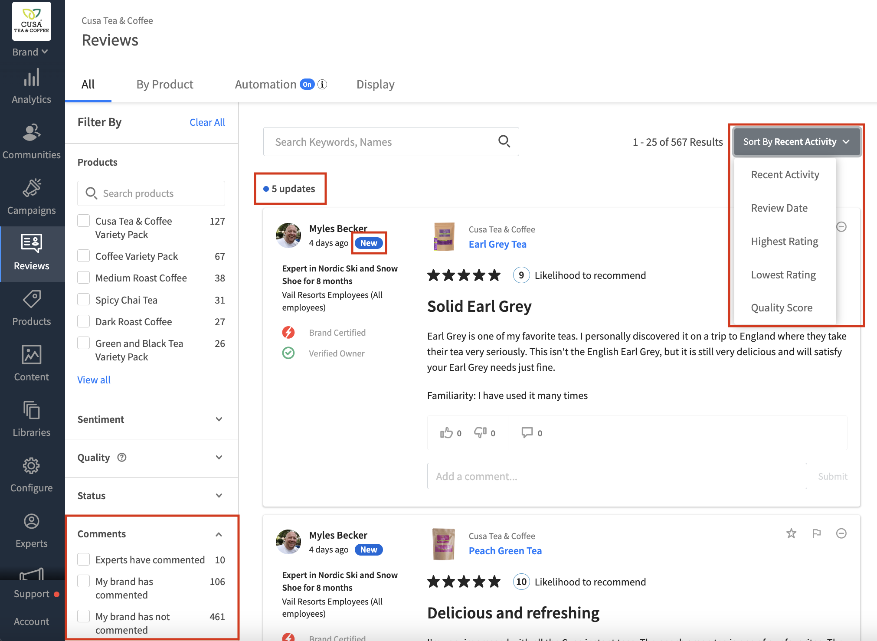Go to Libraries in the sidebar
Viewport: 877px width, 641px height.
(x=32, y=419)
